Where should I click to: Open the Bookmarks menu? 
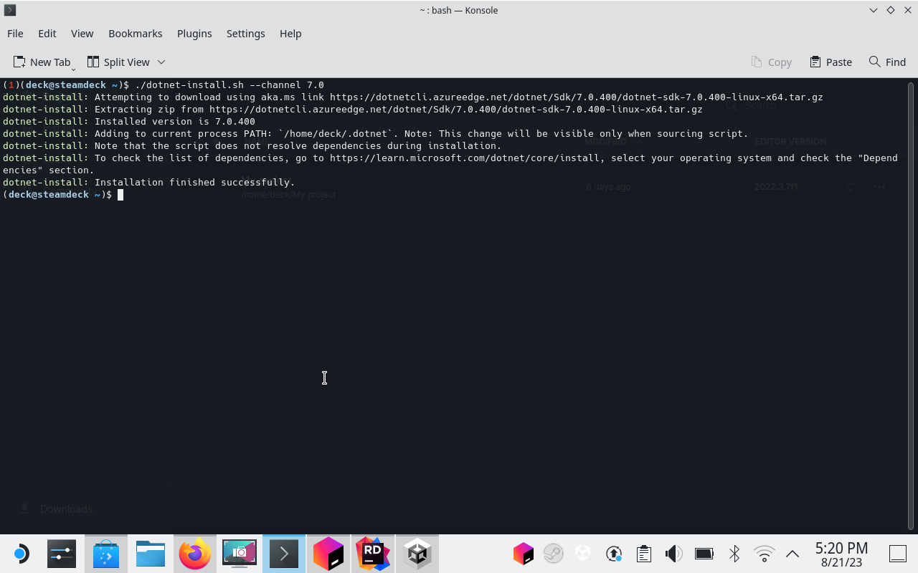click(x=136, y=34)
